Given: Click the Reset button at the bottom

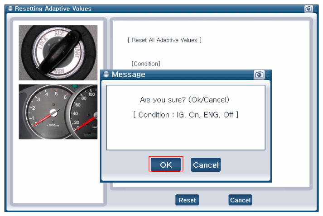Looking at the screenshot, I should (x=187, y=200).
